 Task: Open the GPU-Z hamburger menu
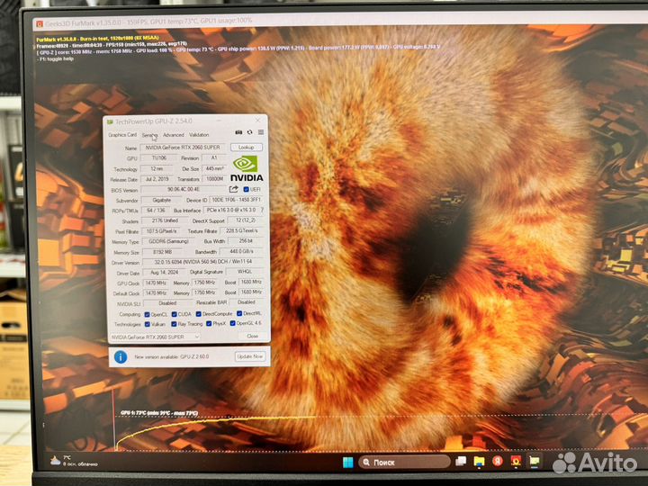pos(261,132)
